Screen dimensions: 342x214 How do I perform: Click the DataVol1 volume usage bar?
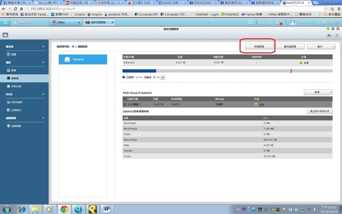(x=227, y=71)
